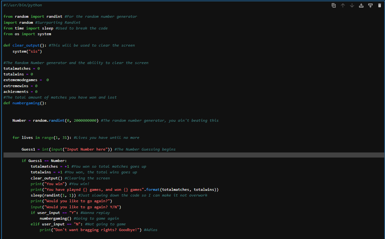Click comment "#The Number Guessing begins"
The width and height of the screenshot is (385, 239).
pos(145,149)
